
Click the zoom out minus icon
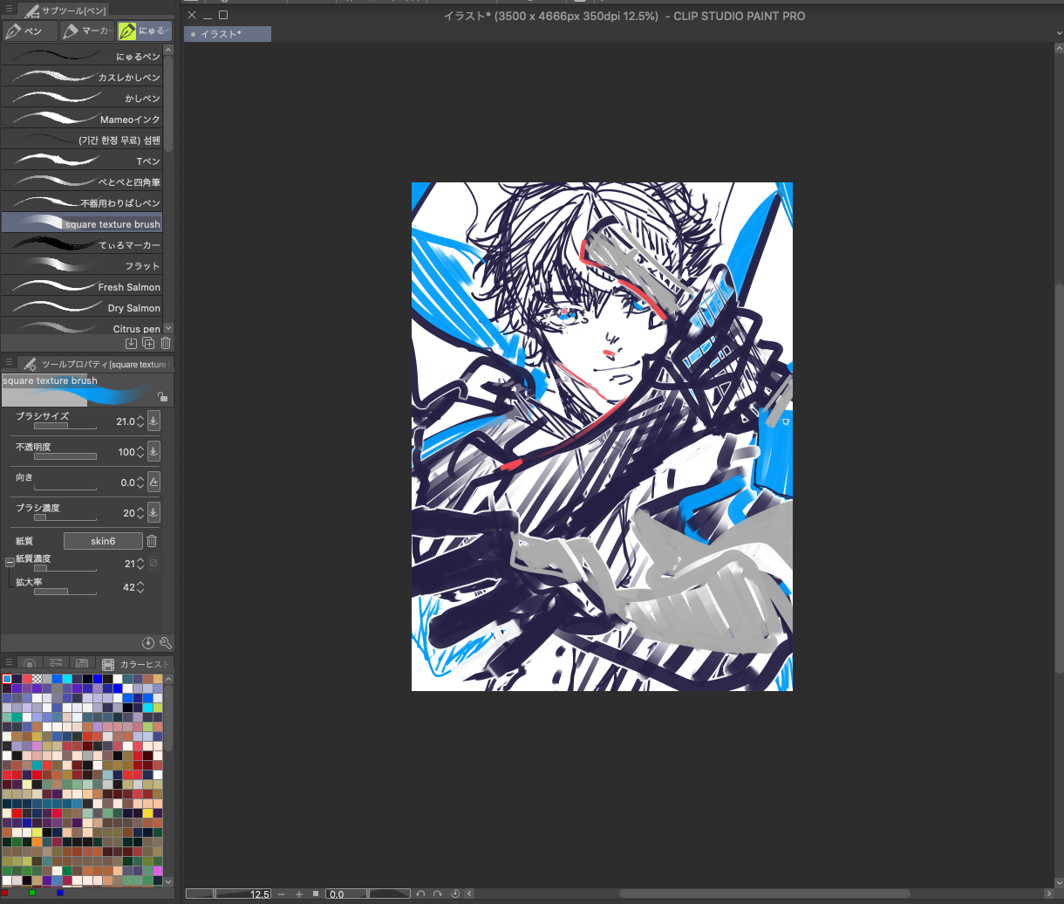coord(281,894)
